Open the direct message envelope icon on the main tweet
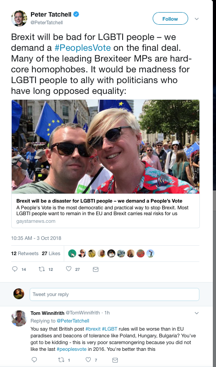 click(x=96, y=270)
